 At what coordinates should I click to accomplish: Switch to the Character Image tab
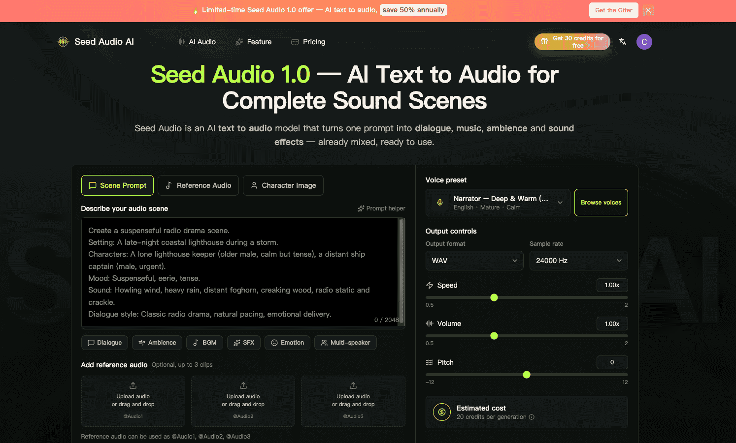click(283, 185)
